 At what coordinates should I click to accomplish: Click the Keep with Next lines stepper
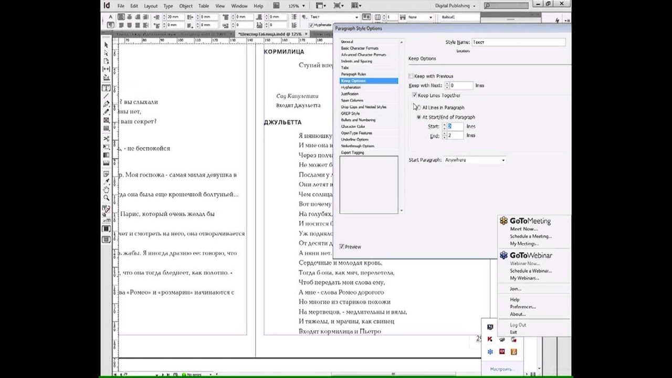447,85
